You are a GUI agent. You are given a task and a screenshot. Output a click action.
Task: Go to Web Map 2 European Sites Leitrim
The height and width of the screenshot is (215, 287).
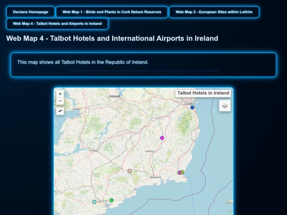[x=214, y=12]
